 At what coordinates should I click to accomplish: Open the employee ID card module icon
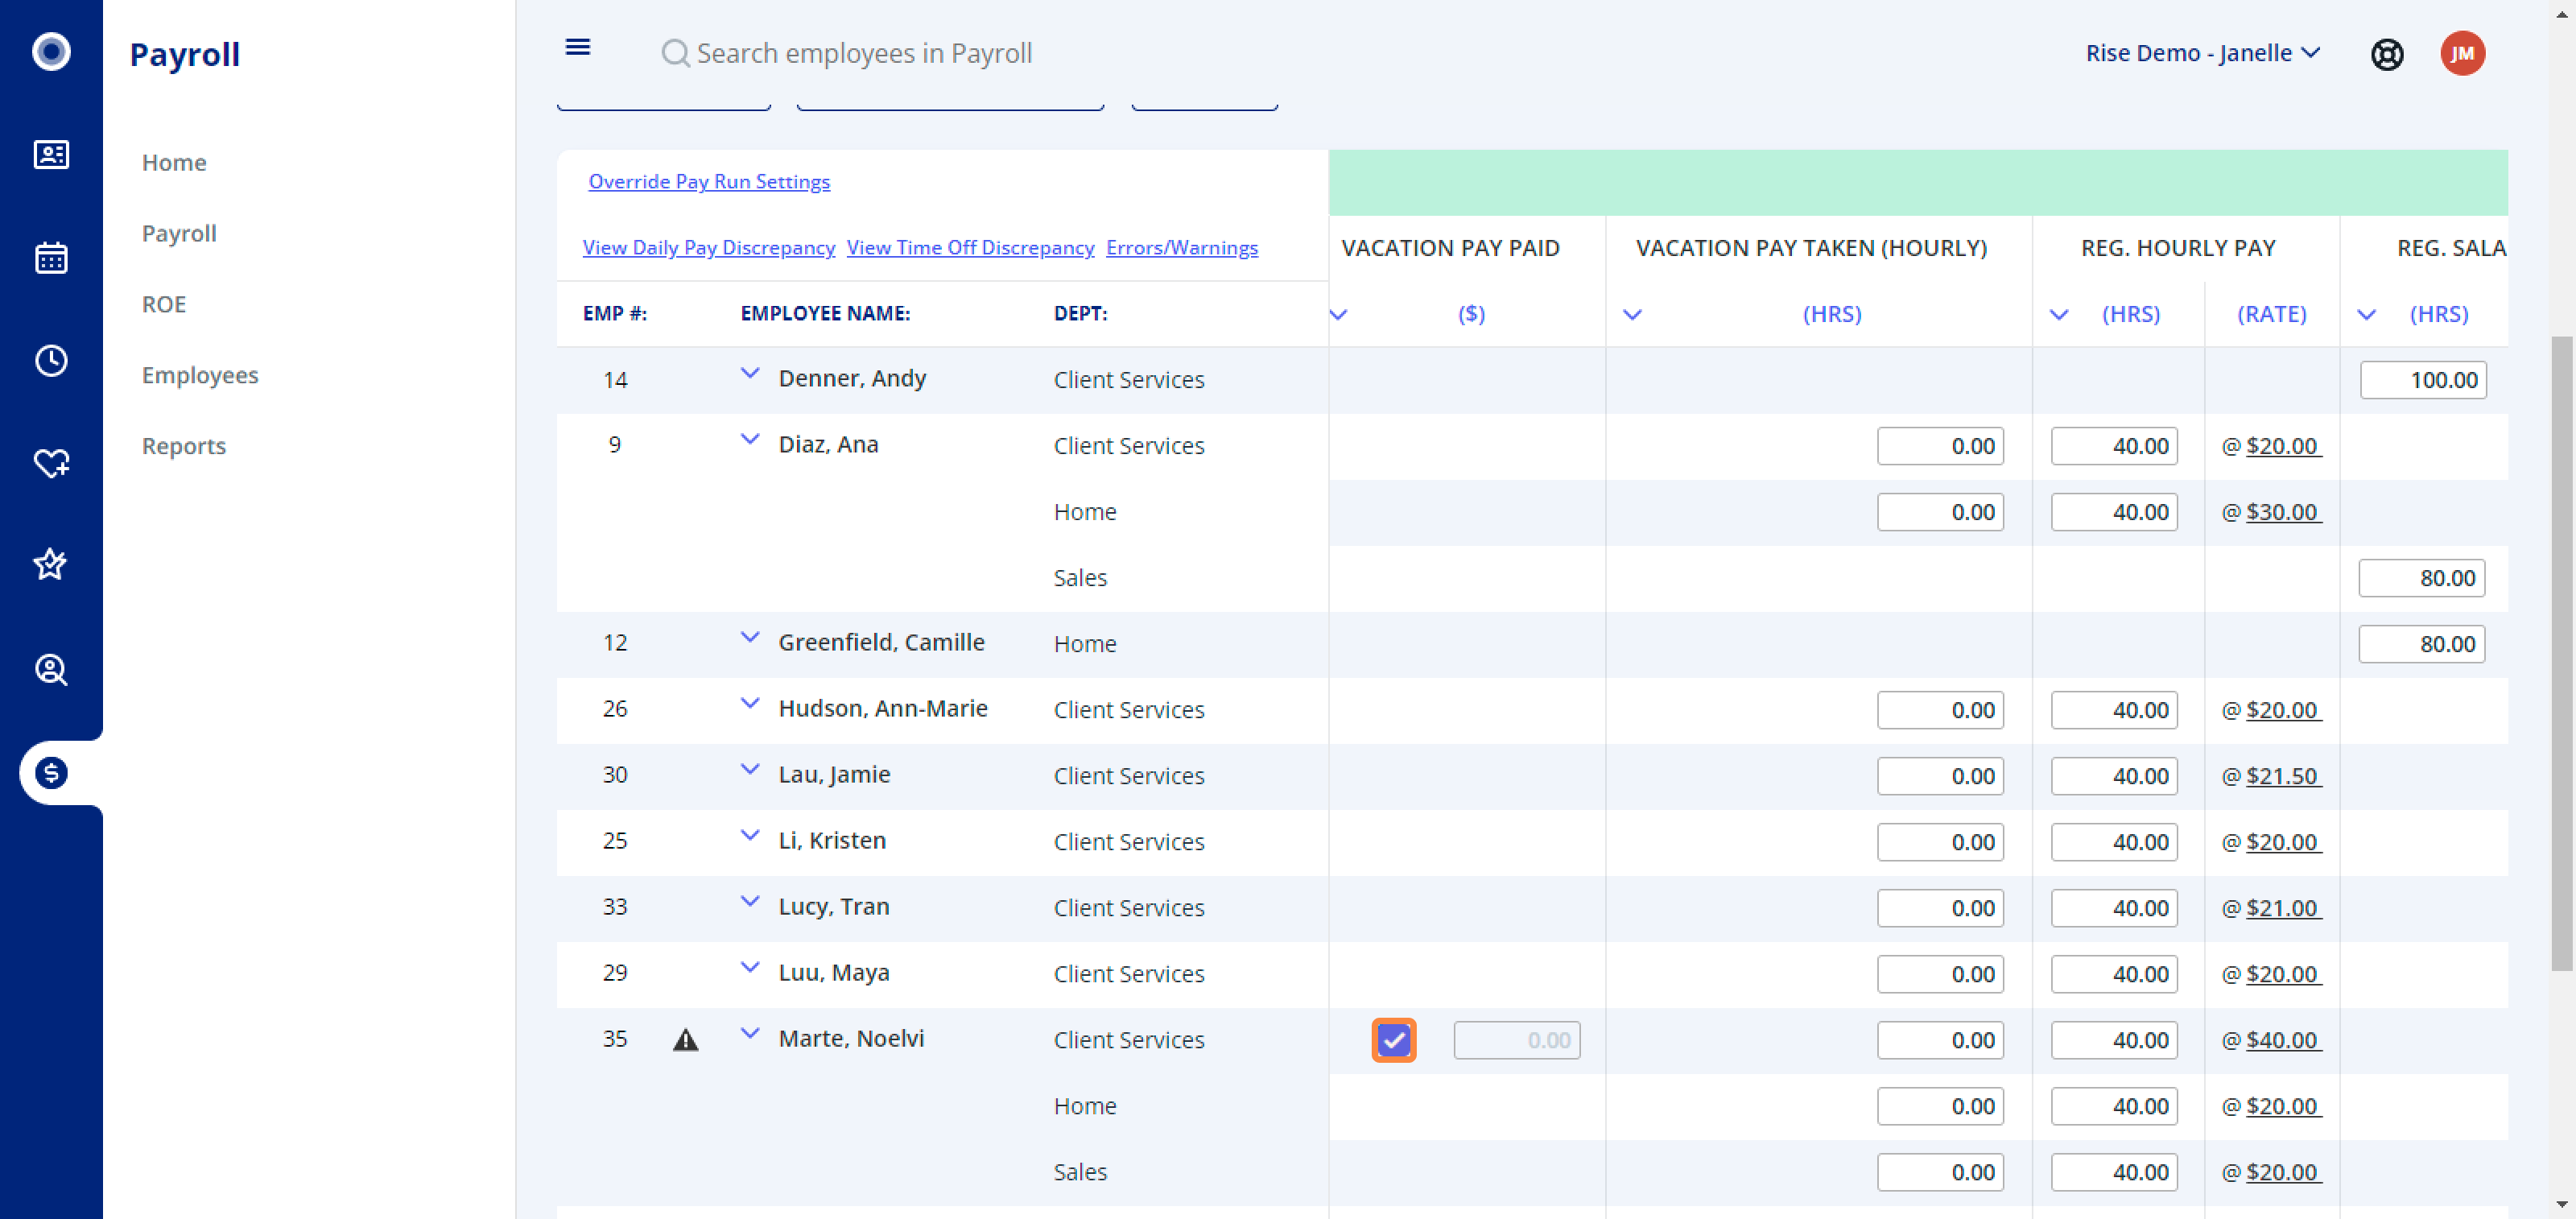point(51,155)
